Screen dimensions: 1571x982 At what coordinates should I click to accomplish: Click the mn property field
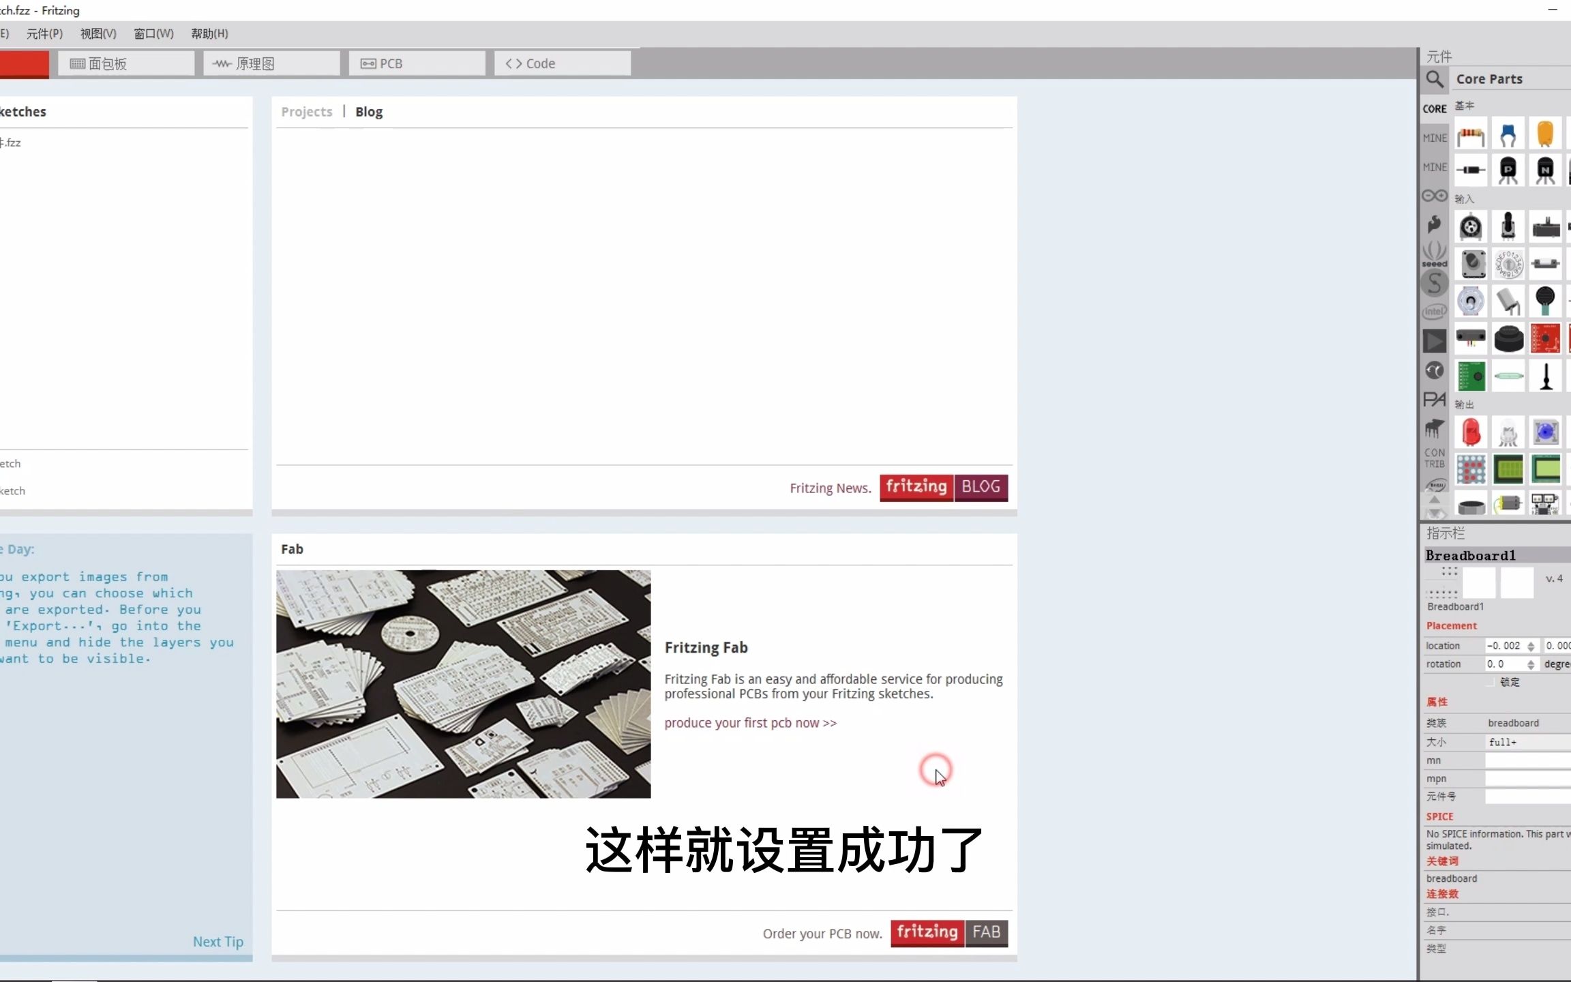click(x=1528, y=760)
